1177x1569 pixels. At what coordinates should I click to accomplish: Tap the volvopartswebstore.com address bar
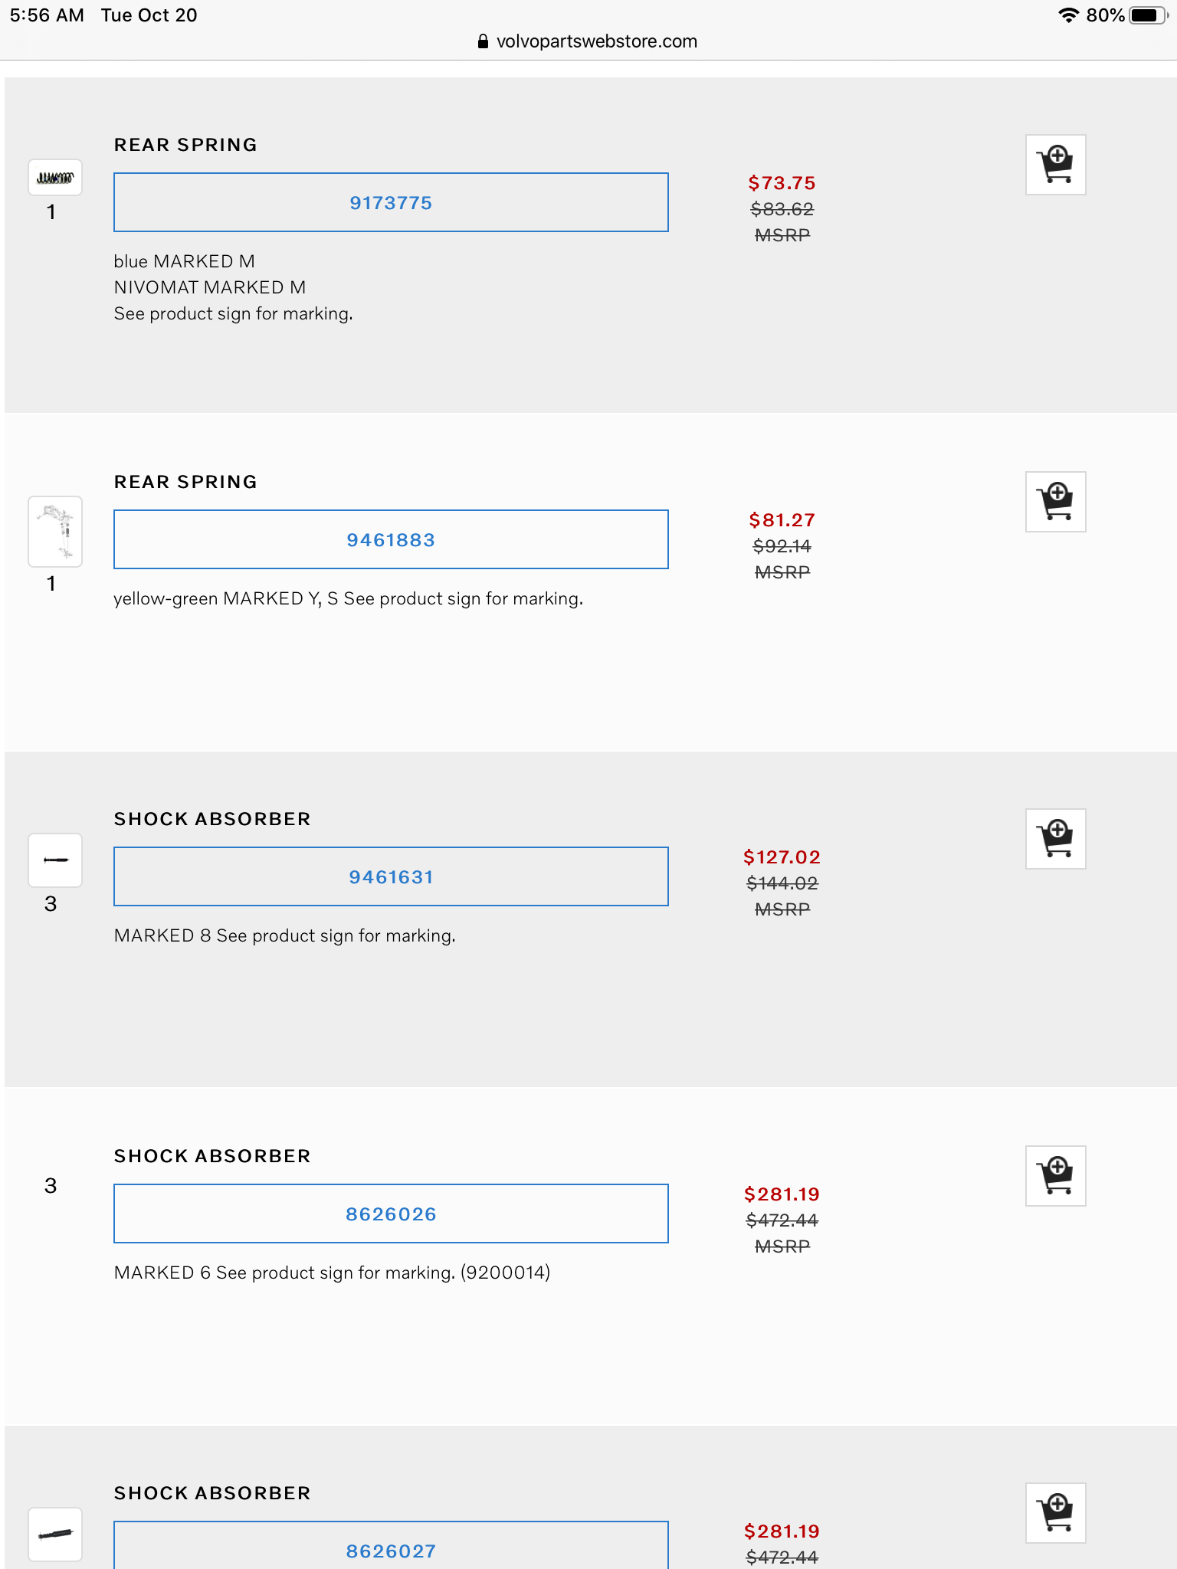596,41
